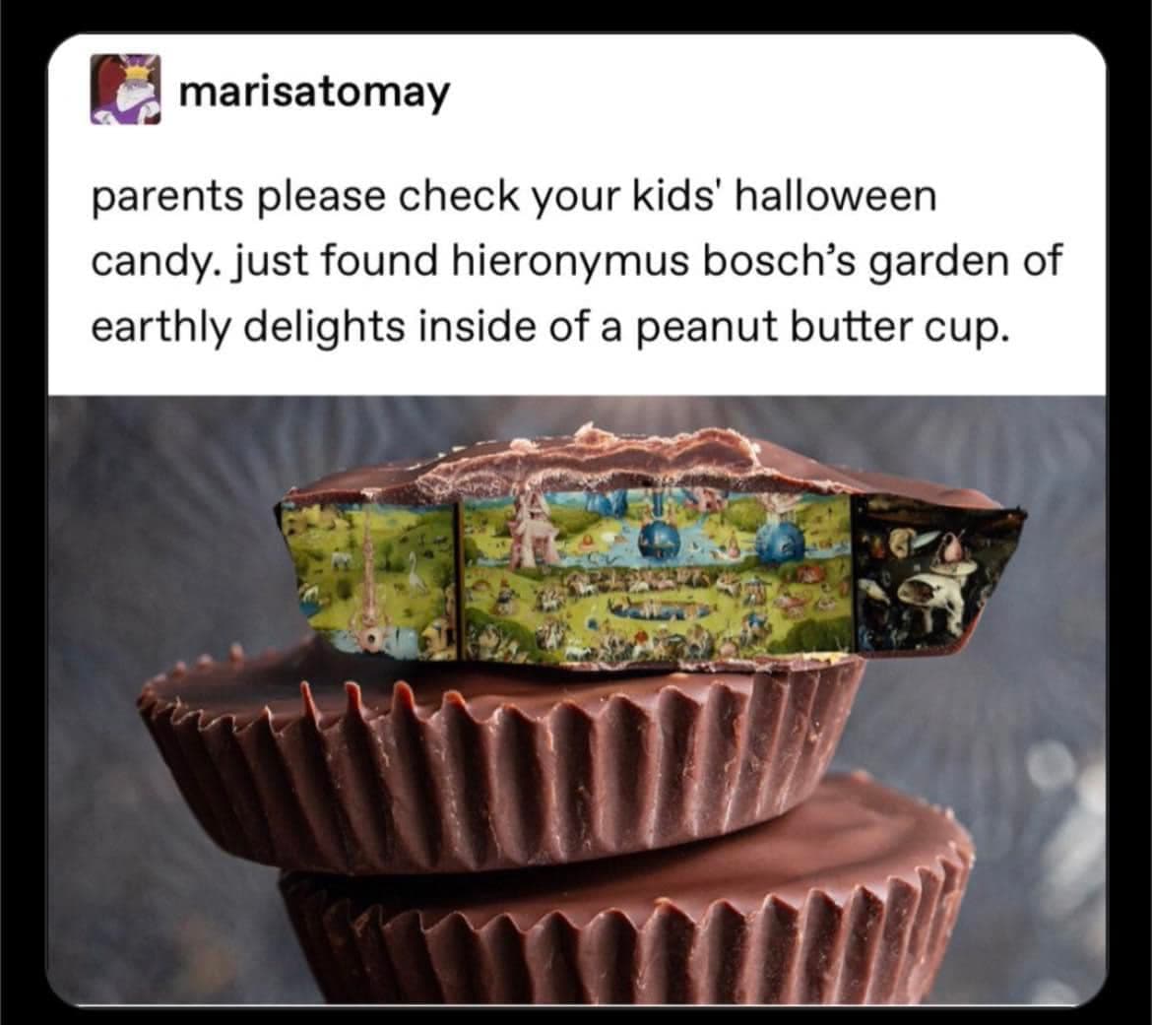
Task: Click the line 'earthly delights inside of a peanut'
Action: tap(546, 326)
